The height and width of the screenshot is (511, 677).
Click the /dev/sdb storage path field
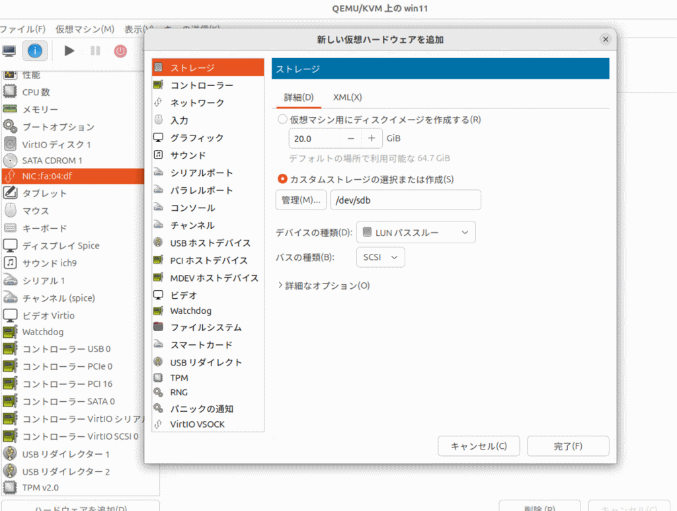[405, 200]
